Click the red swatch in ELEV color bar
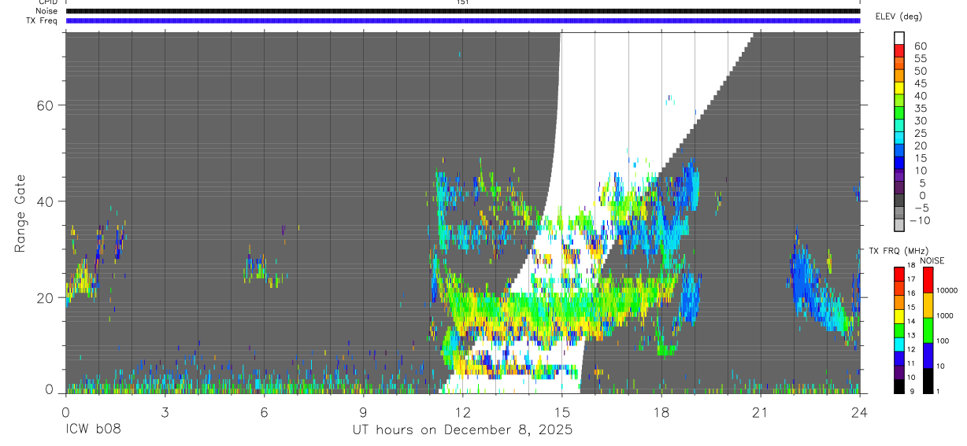Viewport: 967px width, 446px height. point(898,51)
